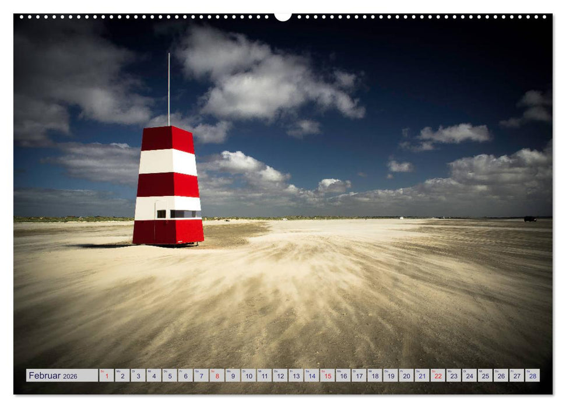Viewport: 566px width, 408px height.
Task: Select date cell 18
Action: point(374,375)
